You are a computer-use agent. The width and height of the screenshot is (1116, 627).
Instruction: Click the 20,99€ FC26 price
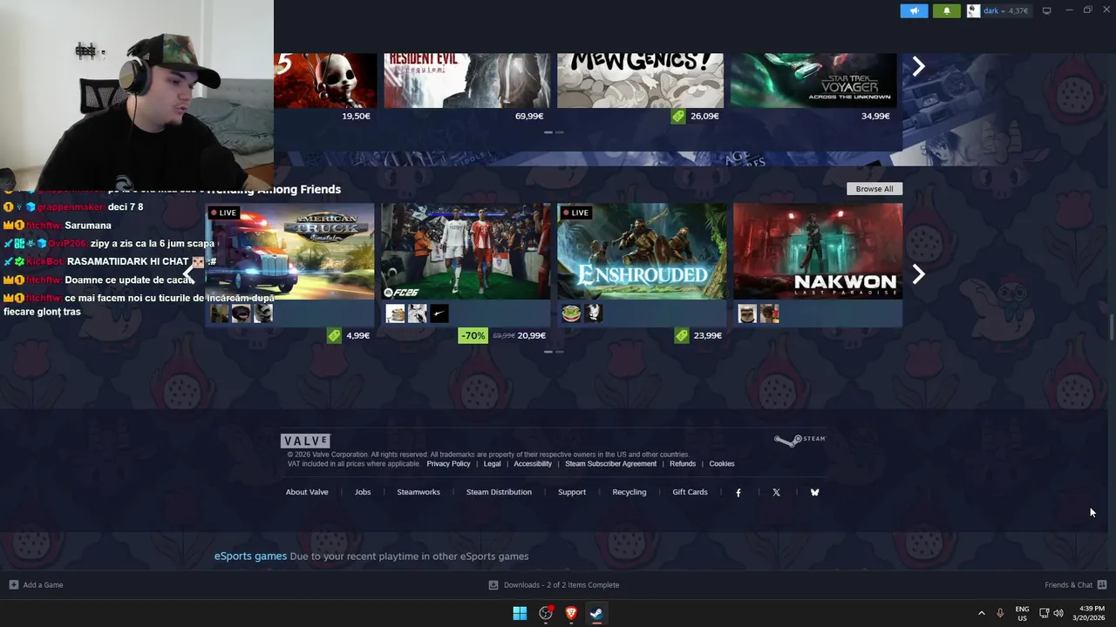(531, 335)
